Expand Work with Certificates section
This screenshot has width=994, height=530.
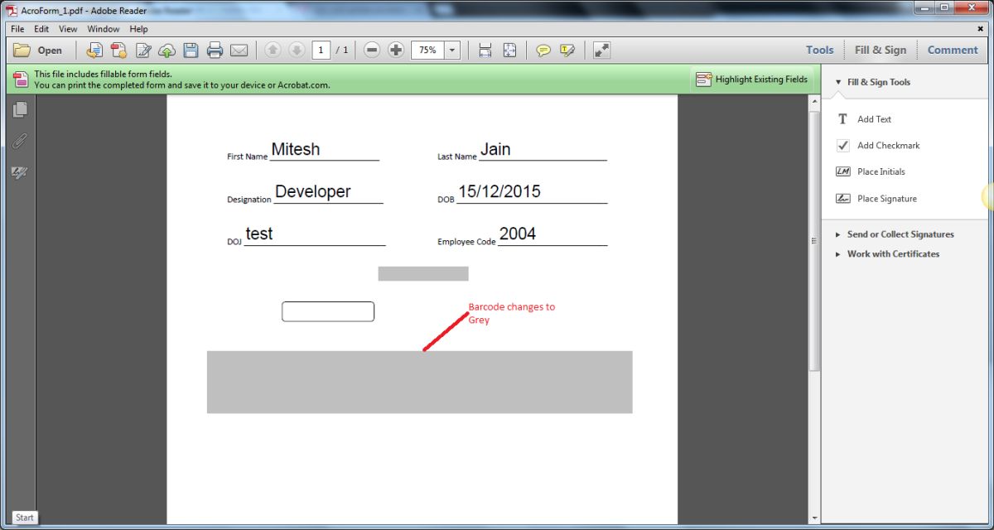pyautogui.click(x=887, y=254)
